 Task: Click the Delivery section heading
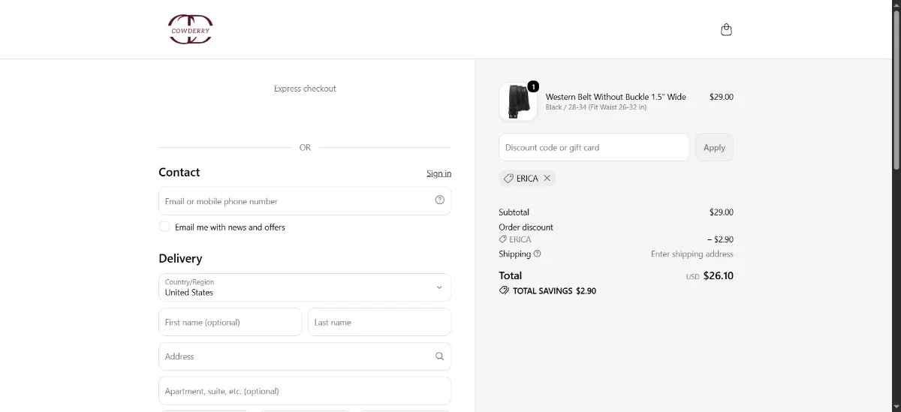(180, 258)
